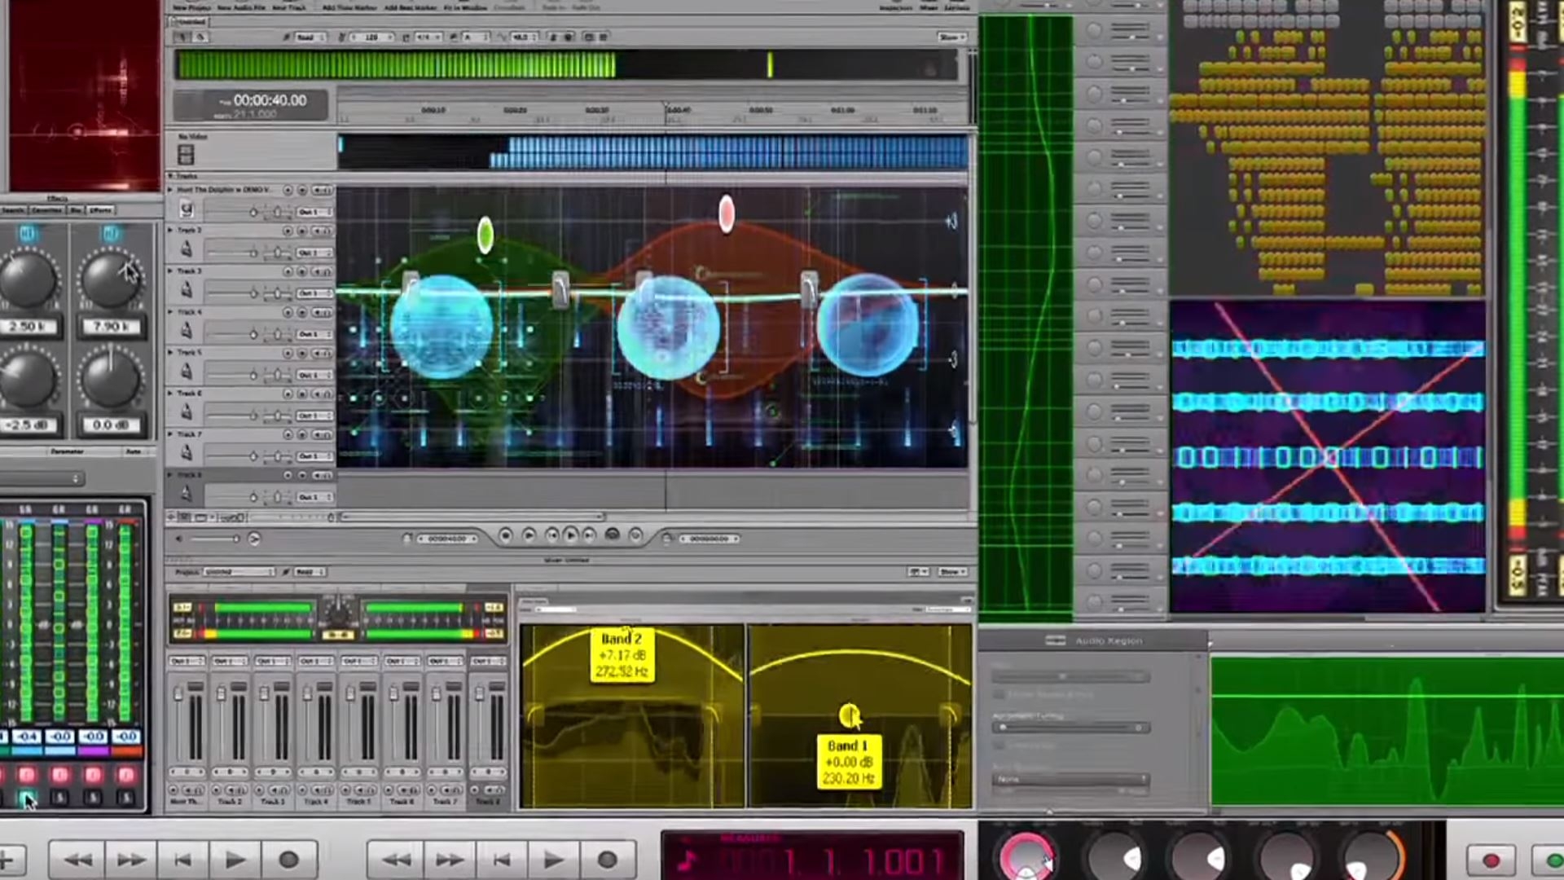This screenshot has width=1564, height=880.
Task: Collapse the Tracks disclosure triangle
Action: (170, 176)
